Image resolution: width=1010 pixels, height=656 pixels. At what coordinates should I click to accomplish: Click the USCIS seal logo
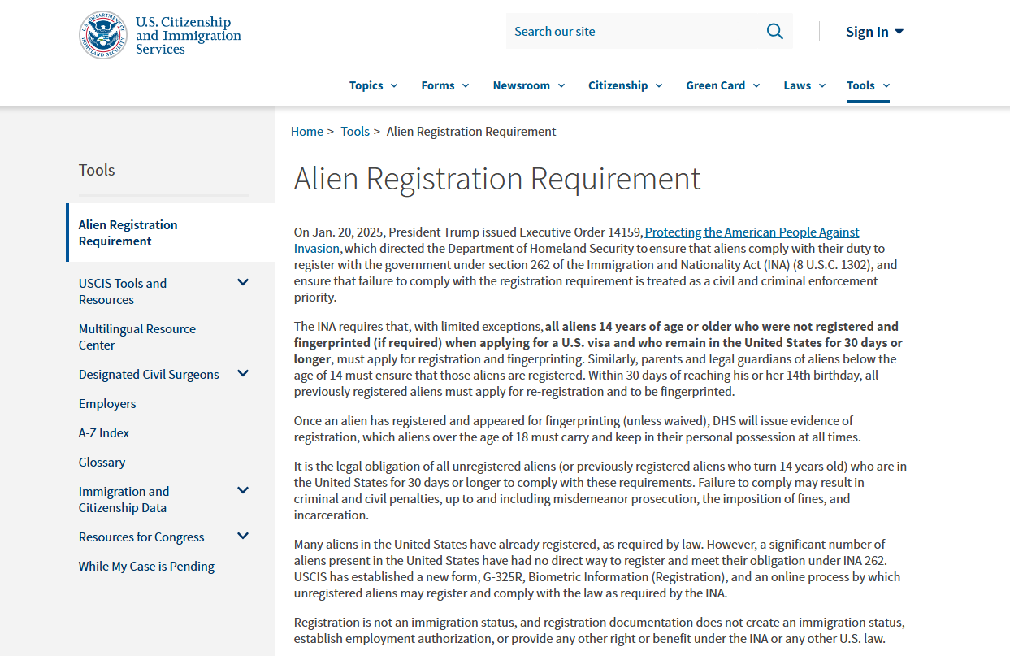pos(102,34)
